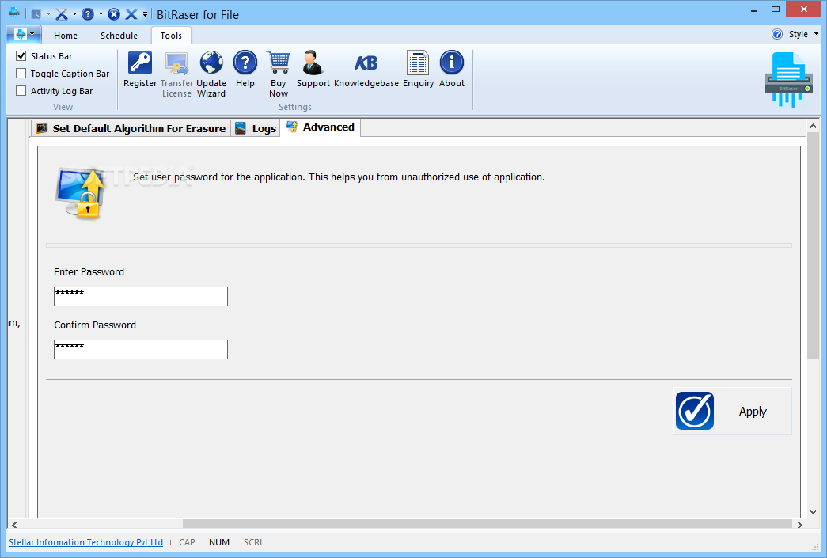Image resolution: width=827 pixels, height=558 pixels.
Task: Close the BitRaser for File window
Action: pyautogui.click(x=804, y=9)
